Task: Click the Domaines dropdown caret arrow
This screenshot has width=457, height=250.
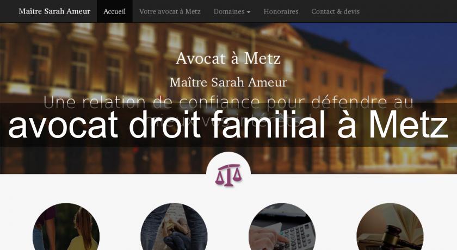Action: pos(249,12)
